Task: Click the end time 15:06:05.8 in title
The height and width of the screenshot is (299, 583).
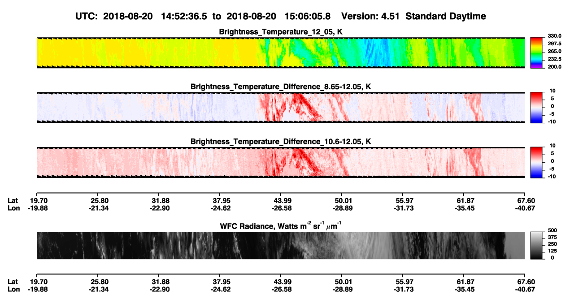Action: pos(307,16)
